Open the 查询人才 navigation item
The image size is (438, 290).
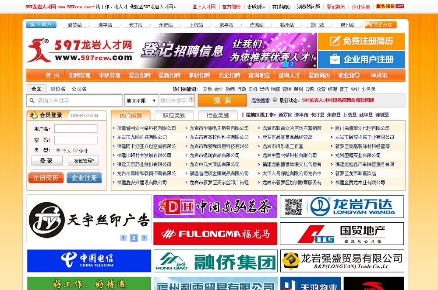coord(289,75)
